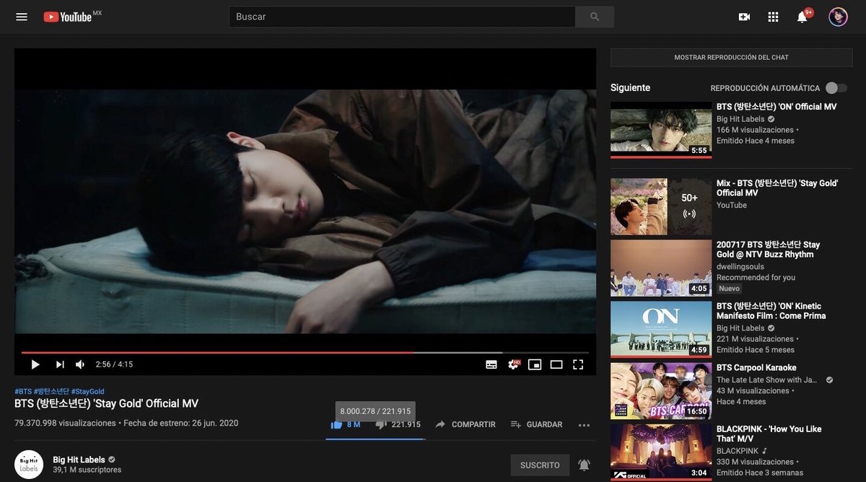Click title BTS Carpool Karaoke

coord(756,367)
